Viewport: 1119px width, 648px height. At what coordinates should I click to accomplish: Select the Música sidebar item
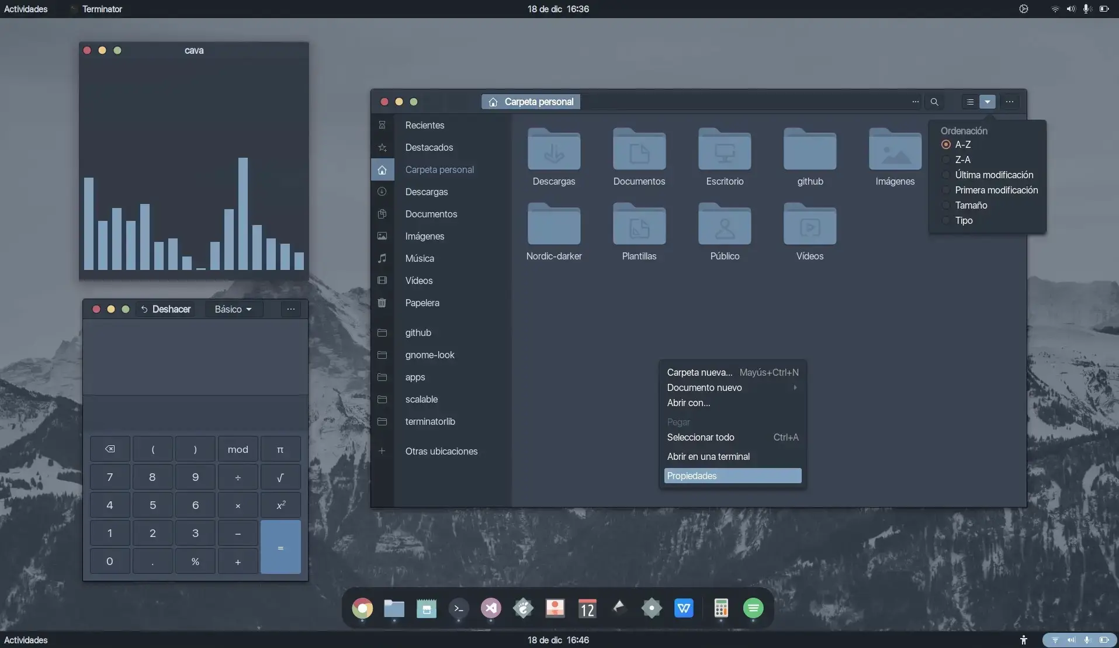tap(420, 258)
